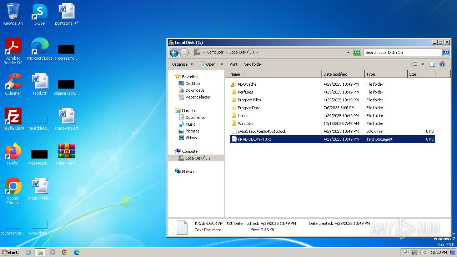This screenshot has height=257, width=457.
Task: Expand address bar history dropdown
Action: click(x=348, y=52)
